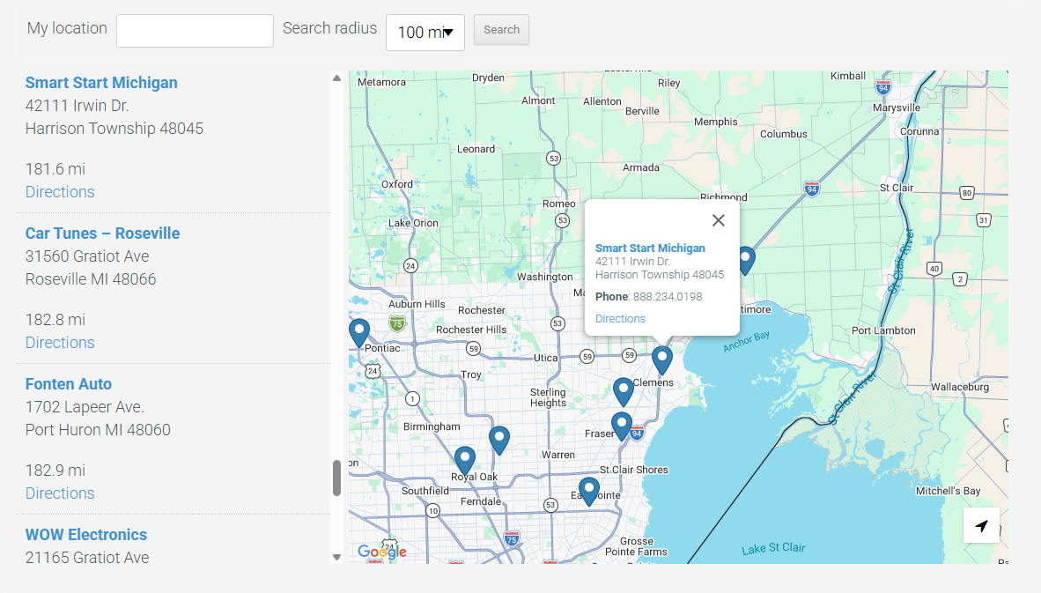Click the Port Lambton map label
The image size is (1041, 593).
[883, 330]
